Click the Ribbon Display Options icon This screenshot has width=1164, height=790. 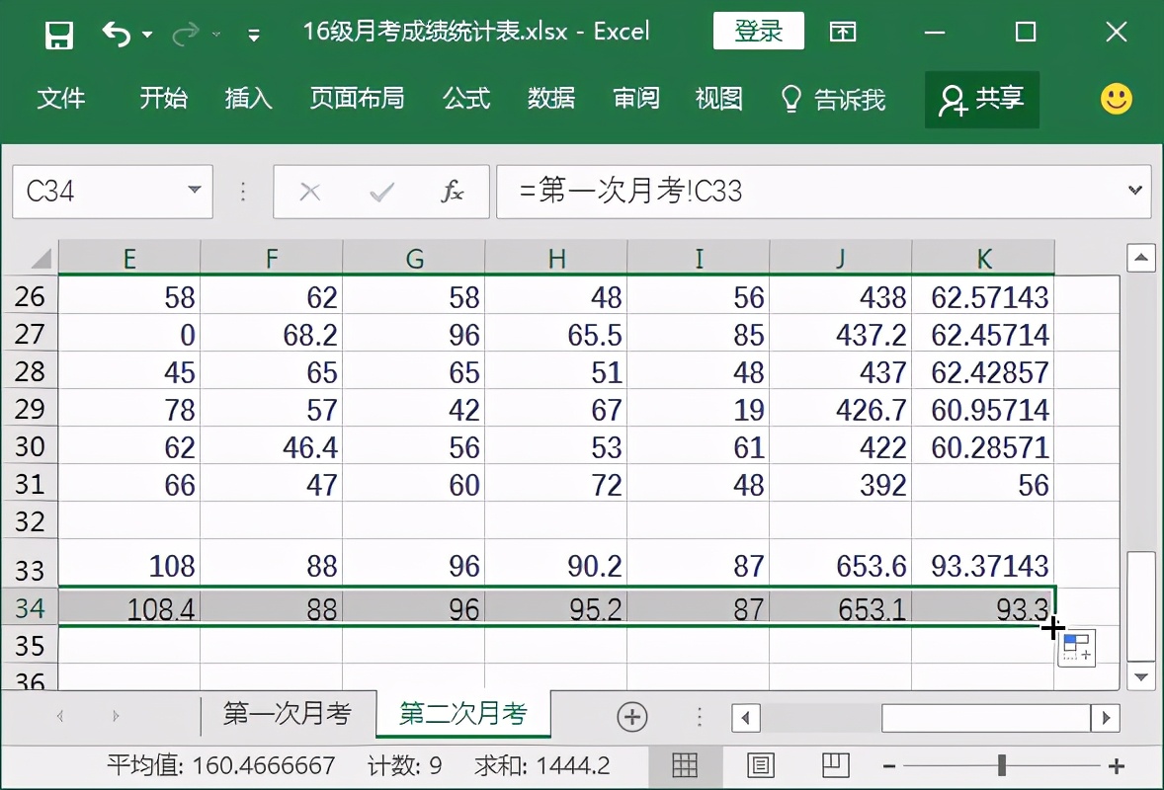click(x=843, y=32)
